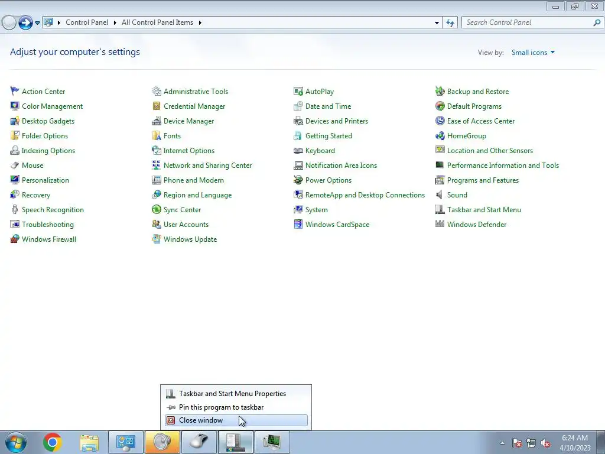The width and height of the screenshot is (605, 454).
Task: Click the Color Management icon
Action: pos(15,106)
